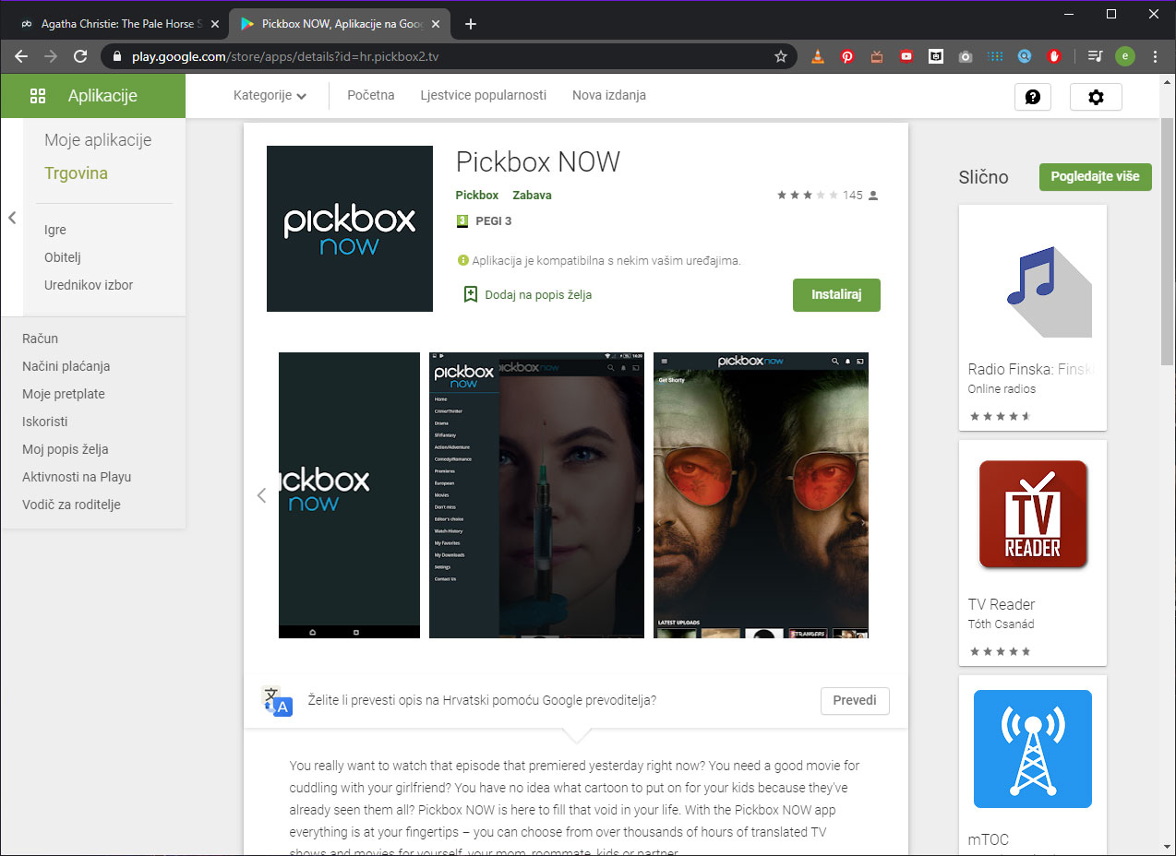Select Nova izdanja in top navigation
The height and width of the screenshot is (856, 1176).
[x=608, y=95]
